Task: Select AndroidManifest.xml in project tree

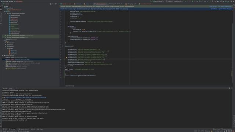Action: click(x=15, y=10)
